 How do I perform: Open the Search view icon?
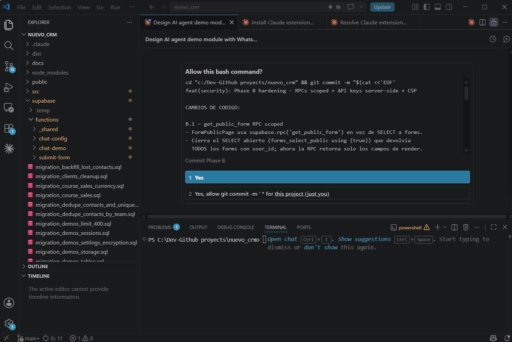(9, 46)
